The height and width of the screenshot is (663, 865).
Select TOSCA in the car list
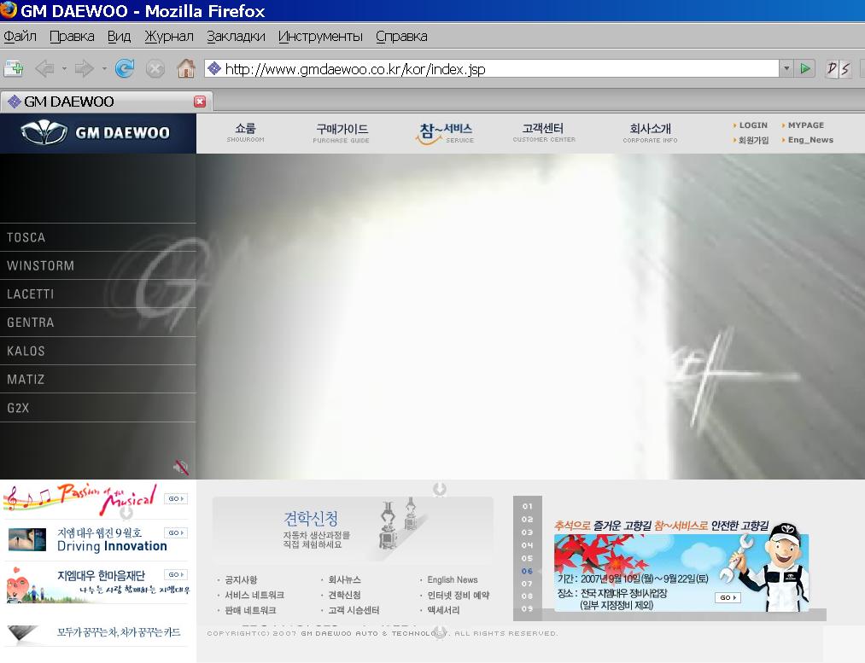tap(98, 237)
